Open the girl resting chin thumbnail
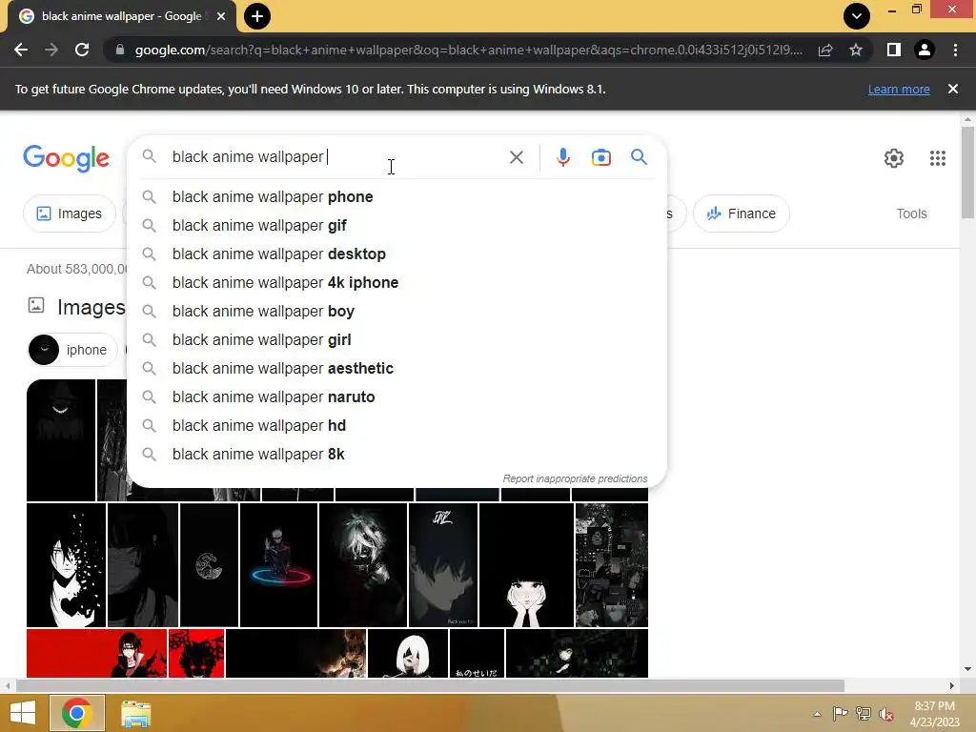Viewport: 976px width, 732px height. point(526,565)
